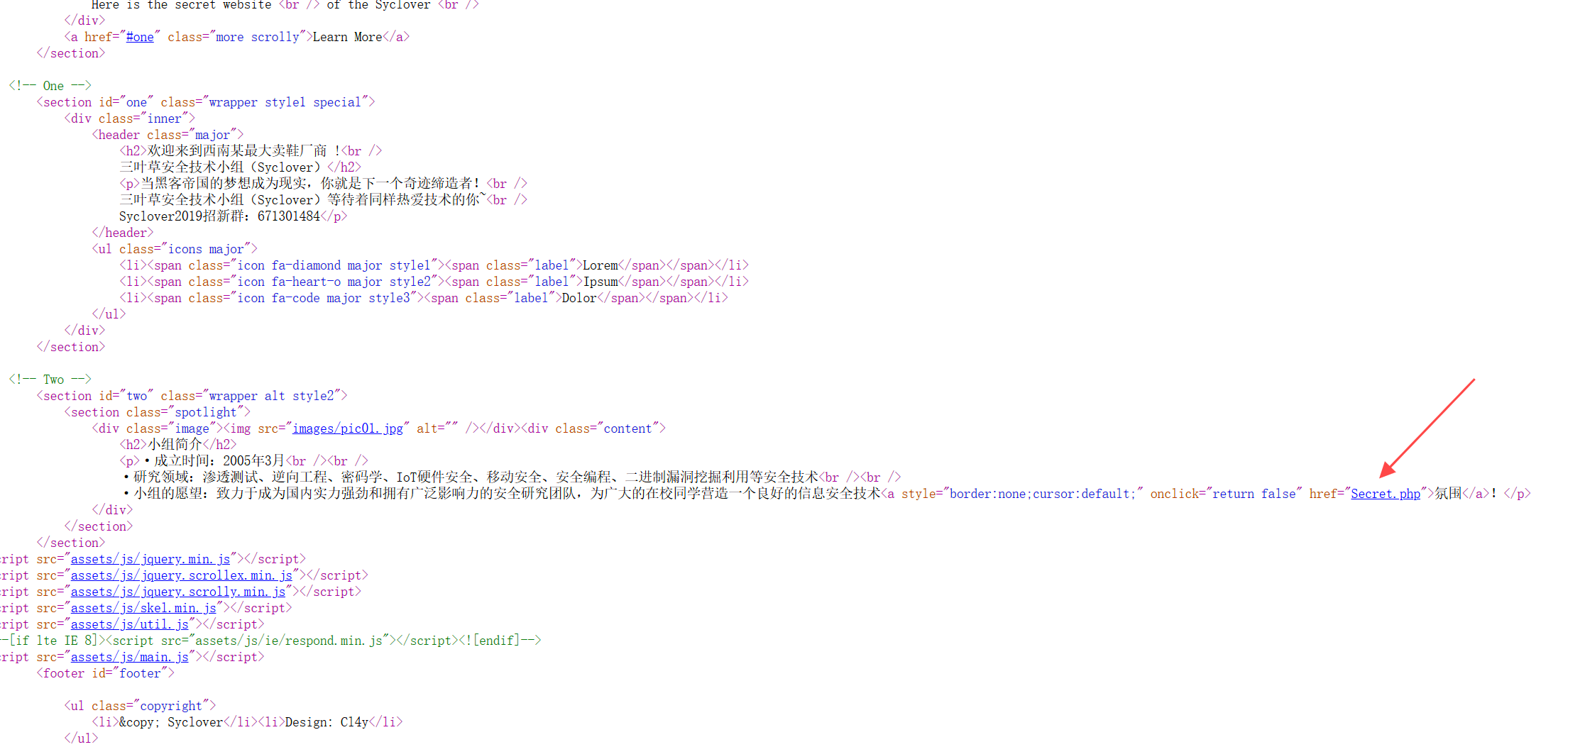Click the '<!-- One -->' comment line
Screen dimensions: 1585x747
click(50, 86)
